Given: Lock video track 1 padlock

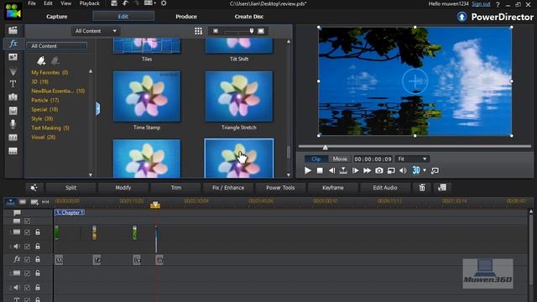Looking at the screenshot, I should pos(38,232).
